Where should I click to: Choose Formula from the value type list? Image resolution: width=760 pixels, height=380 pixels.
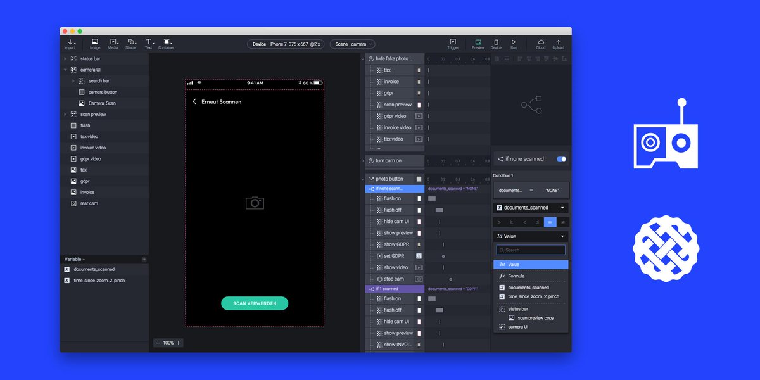pyautogui.click(x=531, y=275)
